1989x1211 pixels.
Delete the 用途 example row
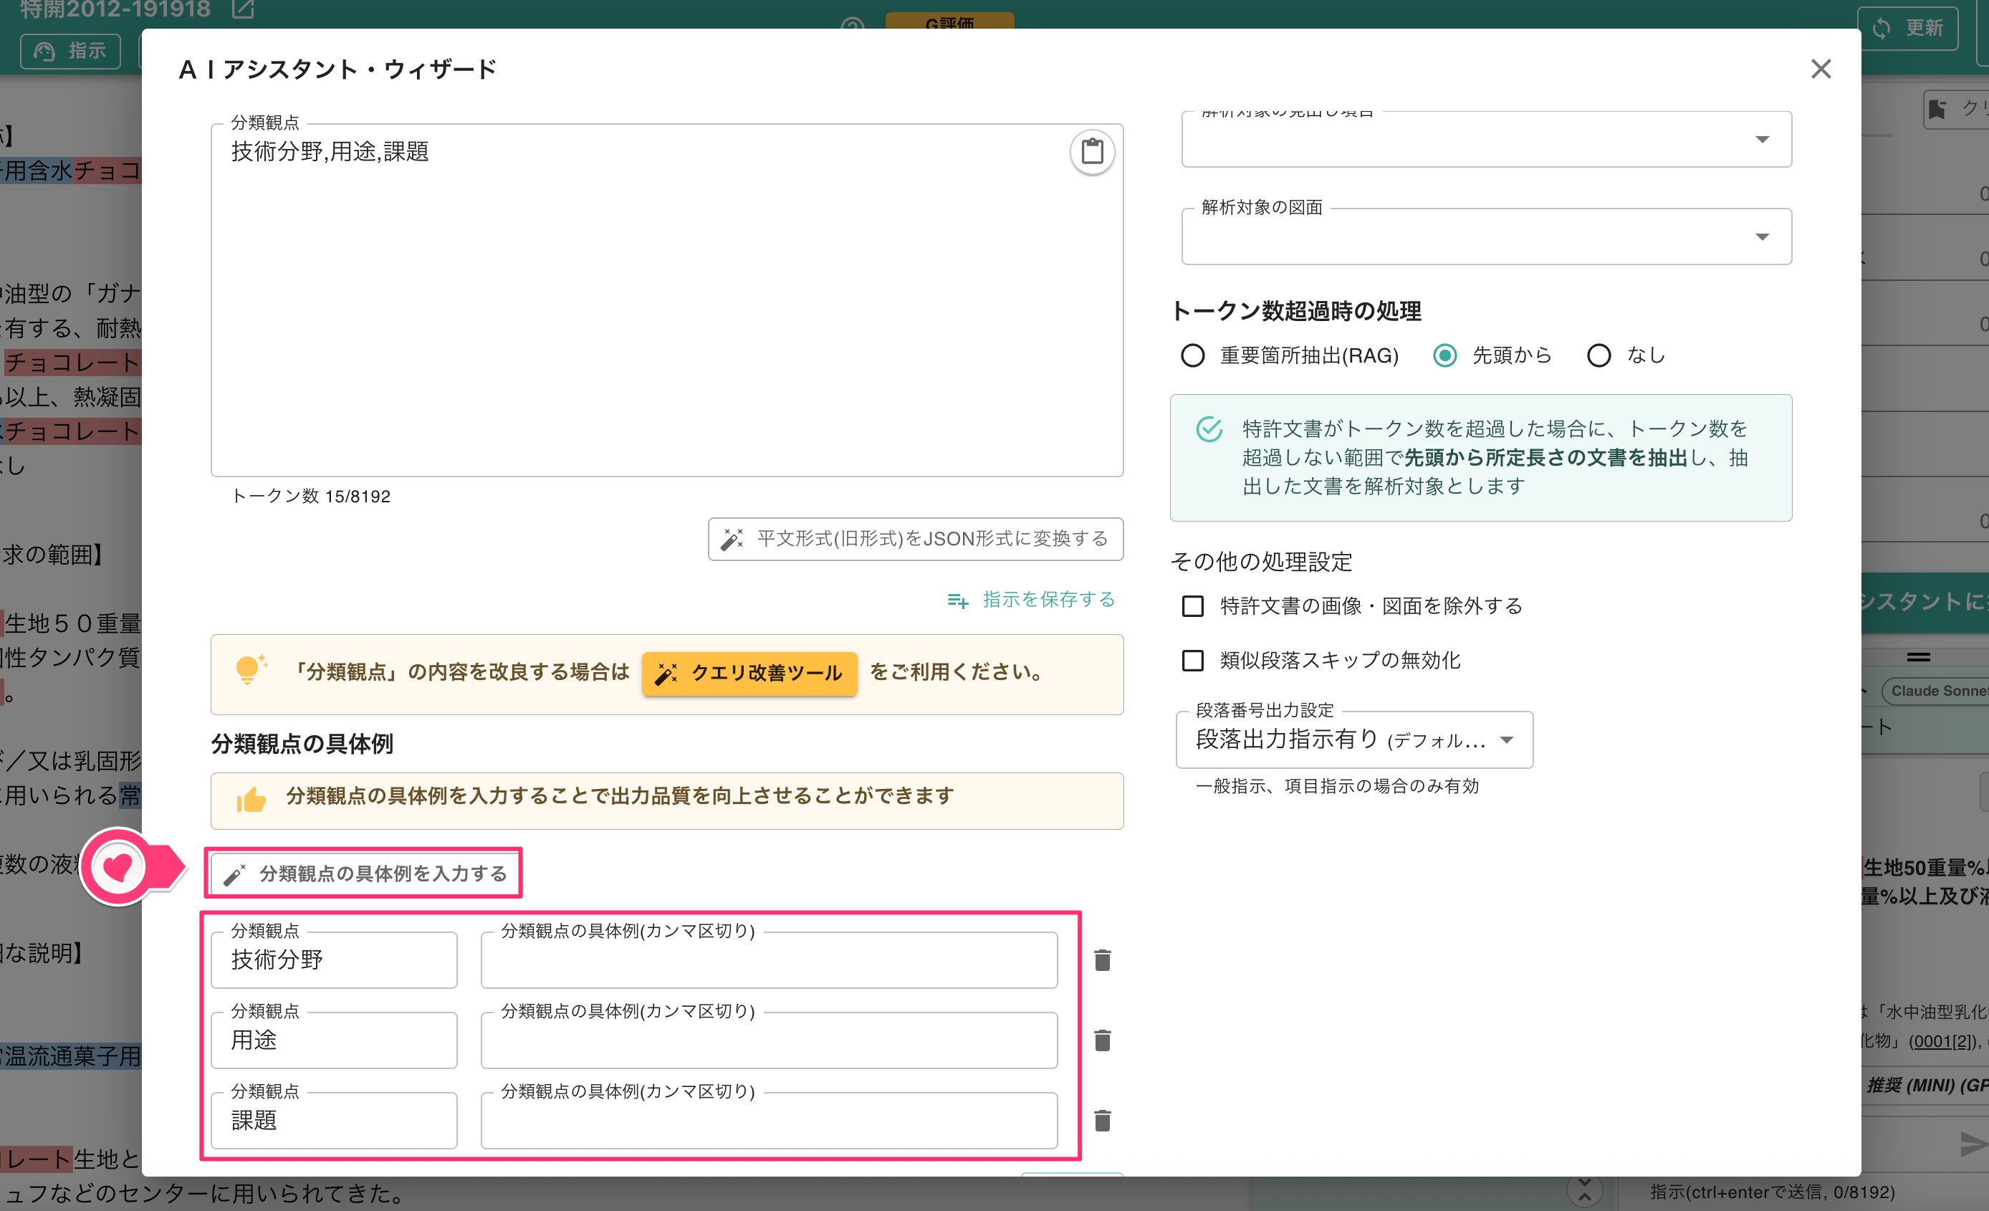click(1102, 1040)
